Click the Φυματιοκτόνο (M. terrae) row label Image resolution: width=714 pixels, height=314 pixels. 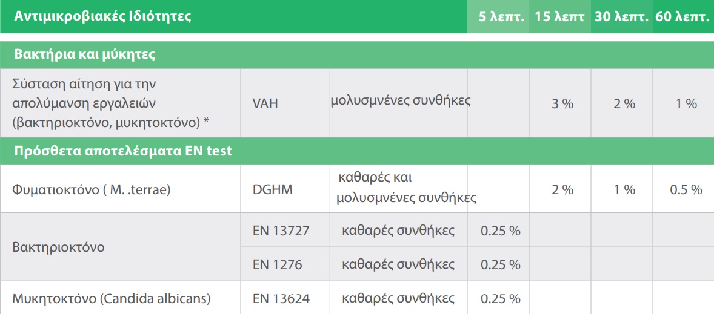[92, 189]
